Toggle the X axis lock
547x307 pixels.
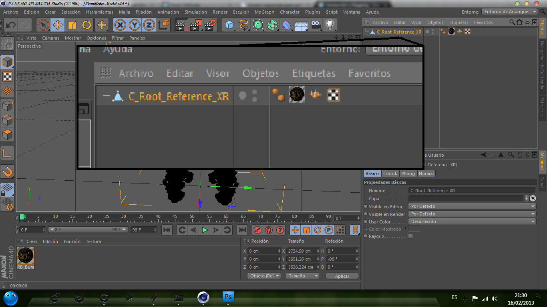pyautogui.click(x=120, y=25)
